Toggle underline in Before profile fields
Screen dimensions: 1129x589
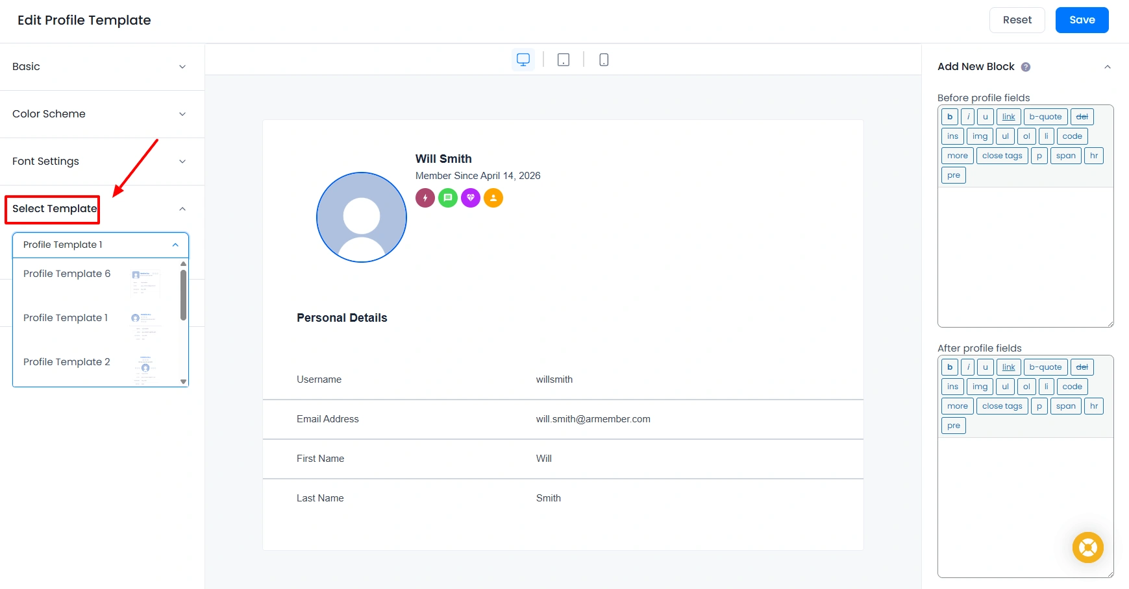pyautogui.click(x=984, y=117)
